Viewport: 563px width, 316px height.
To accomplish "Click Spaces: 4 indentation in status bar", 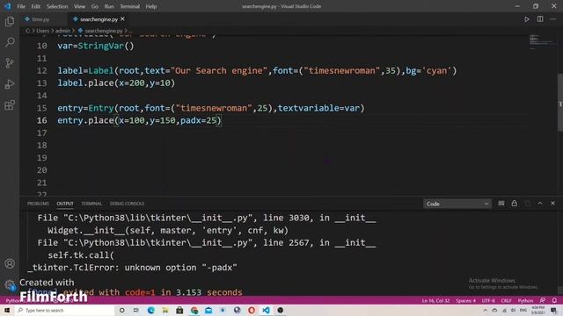I will [x=465, y=300].
